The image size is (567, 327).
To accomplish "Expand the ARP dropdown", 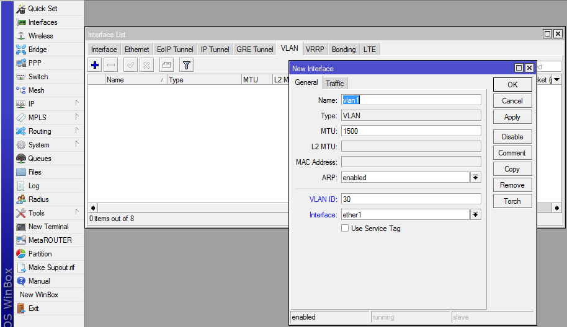I will click(476, 178).
